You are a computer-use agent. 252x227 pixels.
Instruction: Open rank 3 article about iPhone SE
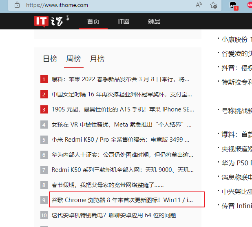(123, 109)
